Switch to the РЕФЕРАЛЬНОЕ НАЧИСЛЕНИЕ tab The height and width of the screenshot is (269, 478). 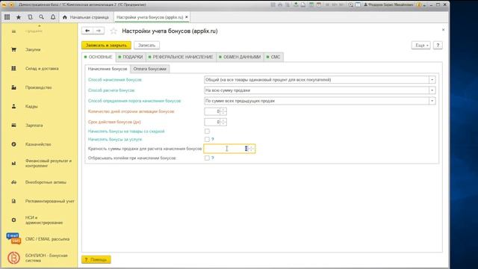tap(181, 57)
